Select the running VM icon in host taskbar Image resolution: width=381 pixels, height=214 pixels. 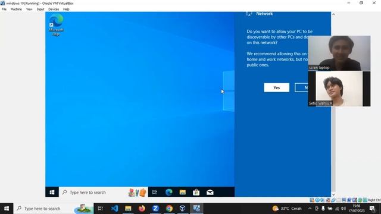(x=196, y=209)
